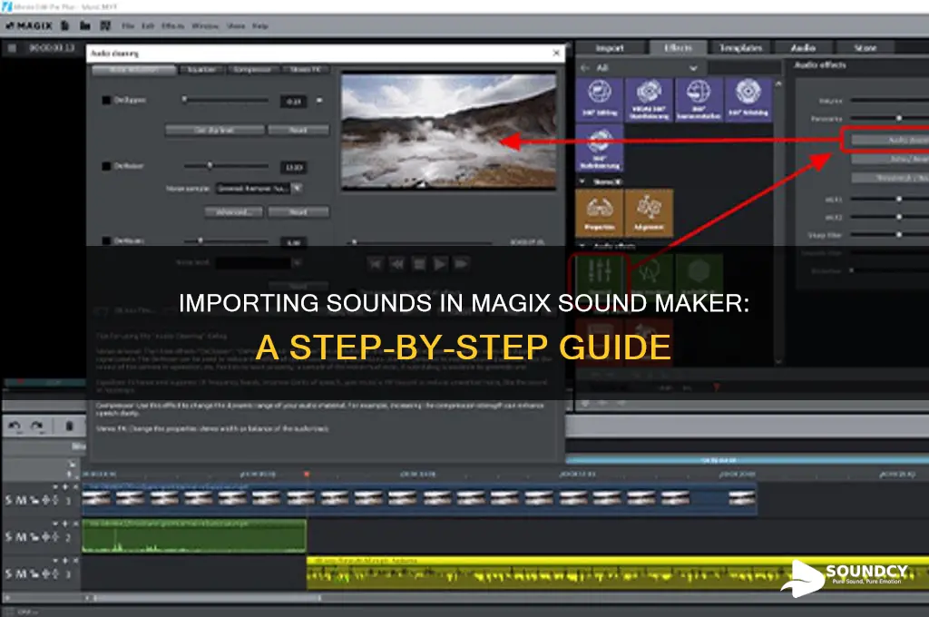This screenshot has width=929, height=617.
Task: Open the track 3 header dropdown arrow
Action: (55, 560)
